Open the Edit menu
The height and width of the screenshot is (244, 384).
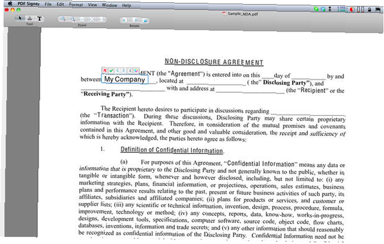pos(60,4)
